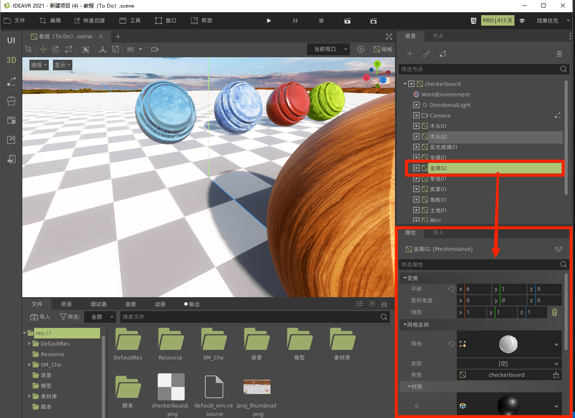Click the search icon in the node filter

[564, 69]
